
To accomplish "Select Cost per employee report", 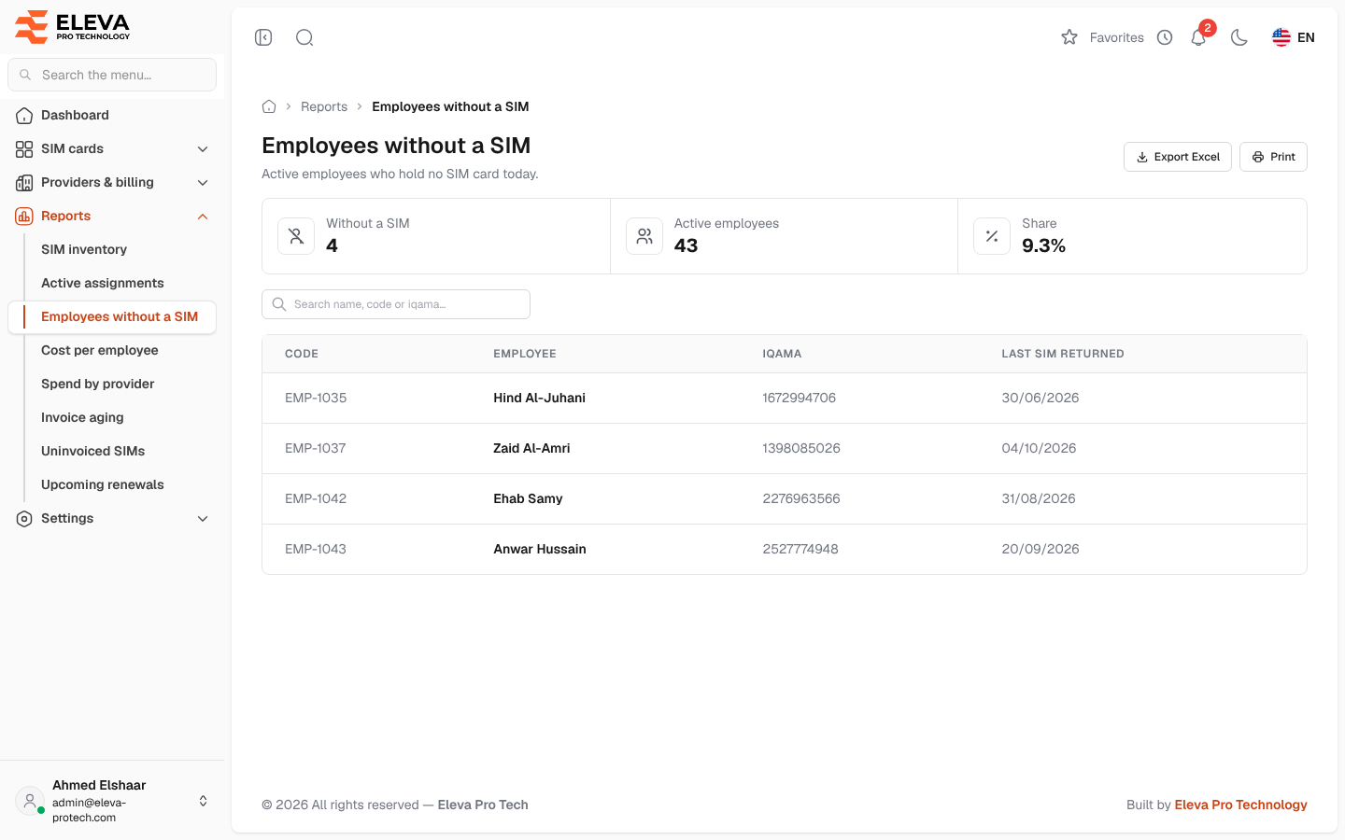I will point(100,350).
